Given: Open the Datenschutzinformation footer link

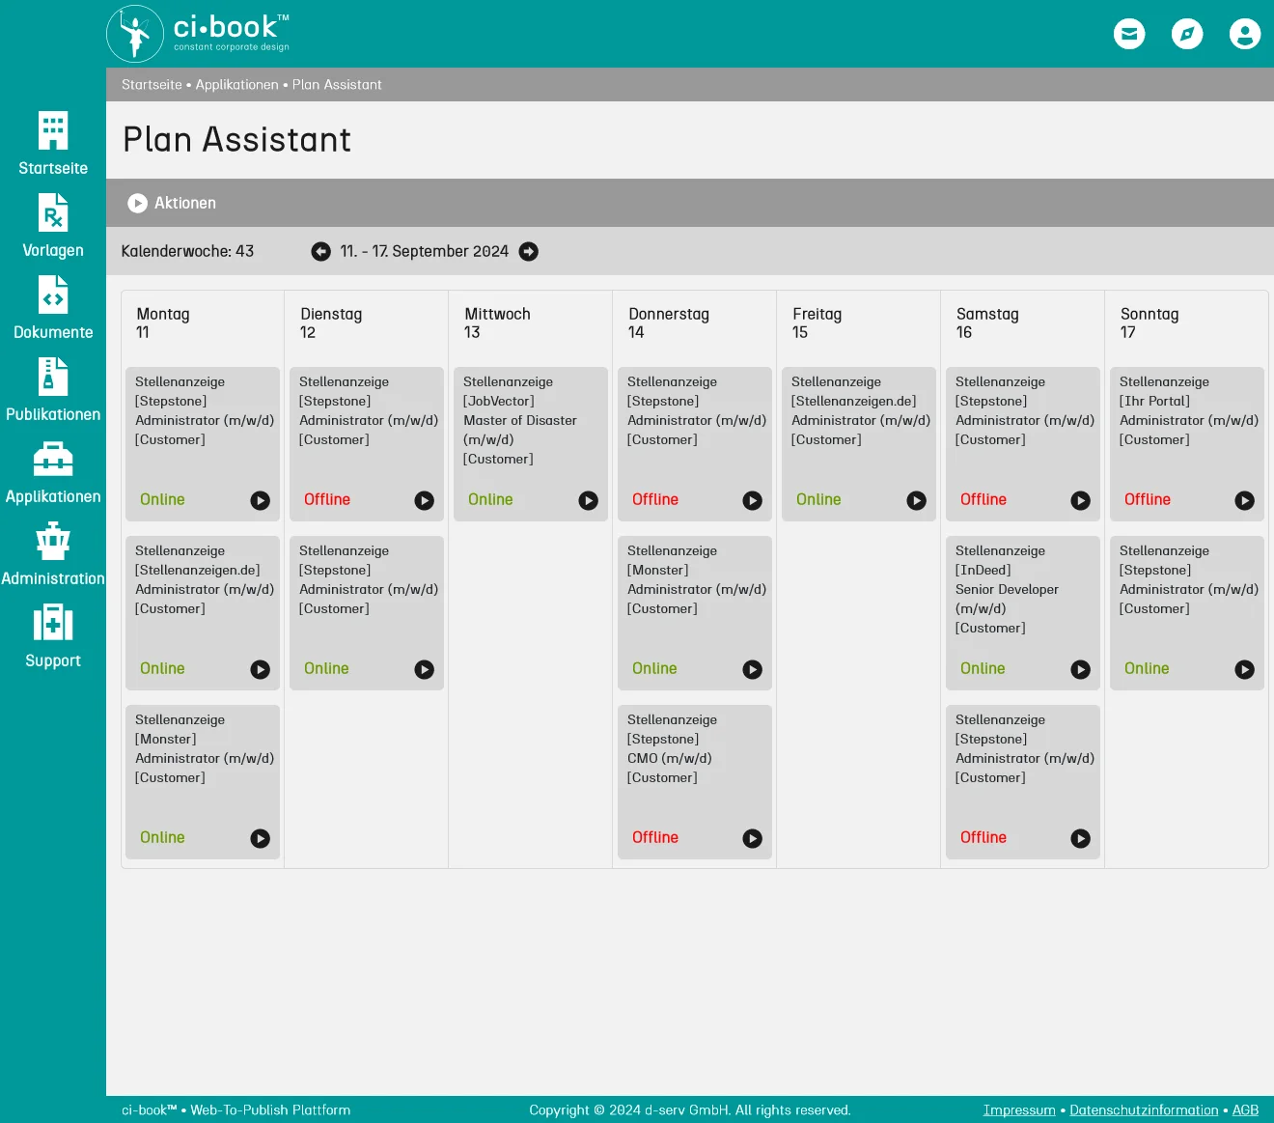Looking at the screenshot, I should pos(1144,1110).
